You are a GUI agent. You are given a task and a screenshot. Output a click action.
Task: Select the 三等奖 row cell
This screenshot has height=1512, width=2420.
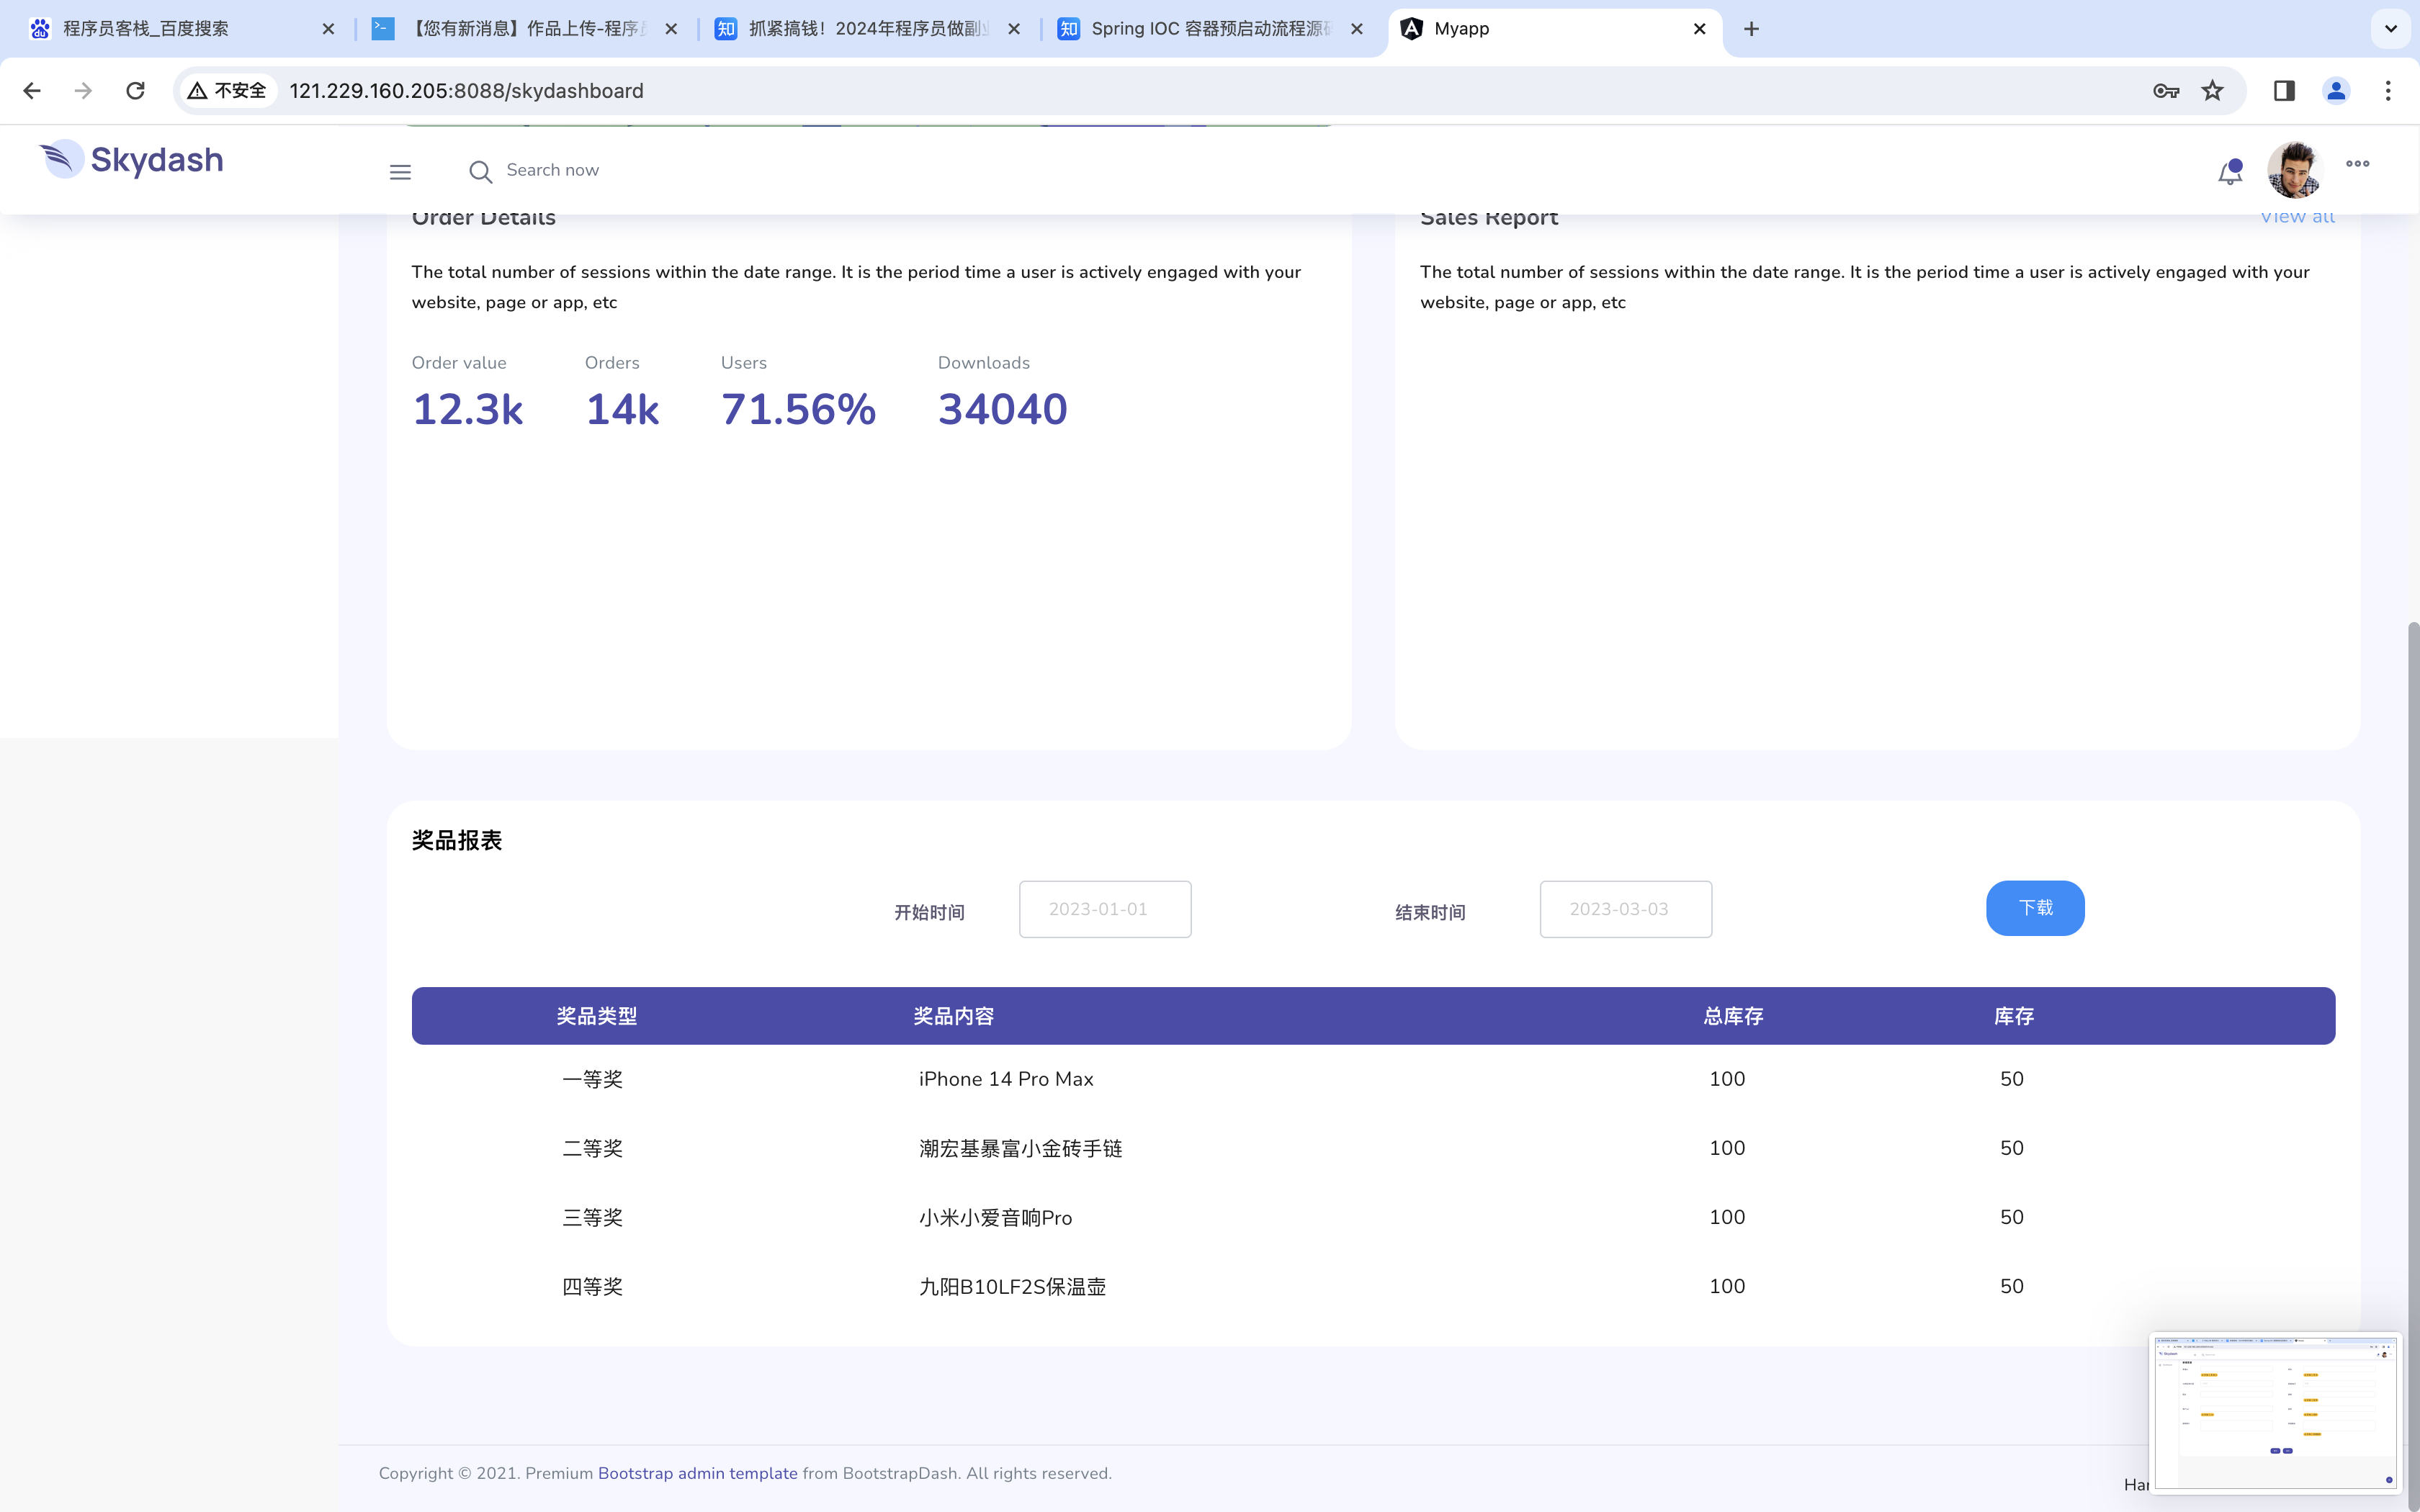coord(593,1217)
